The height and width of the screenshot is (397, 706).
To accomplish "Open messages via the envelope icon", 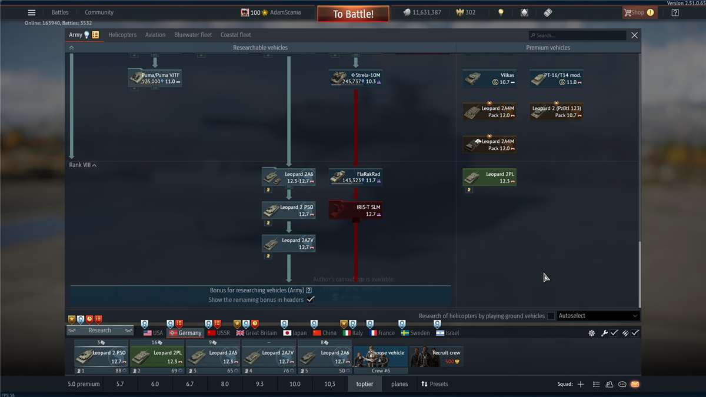I will [635, 383].
